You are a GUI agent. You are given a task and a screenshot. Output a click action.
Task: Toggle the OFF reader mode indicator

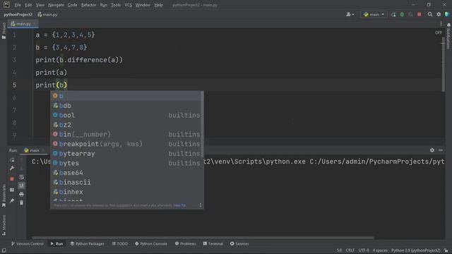pyautogui.click(x=438, y=32)
